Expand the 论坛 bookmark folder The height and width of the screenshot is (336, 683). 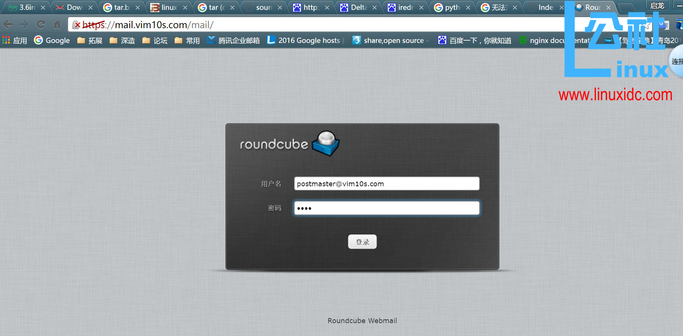pos(155,40)
